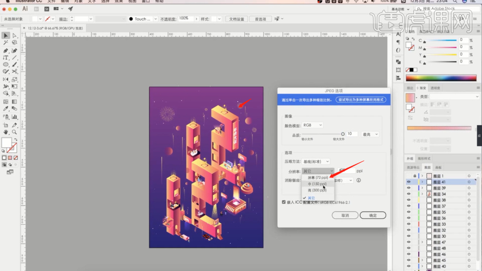Viewport: 482px width, 271px height.
Task: Switch to the 资源导出 tab
Action: pyautogui.click(x=413, y=168)
